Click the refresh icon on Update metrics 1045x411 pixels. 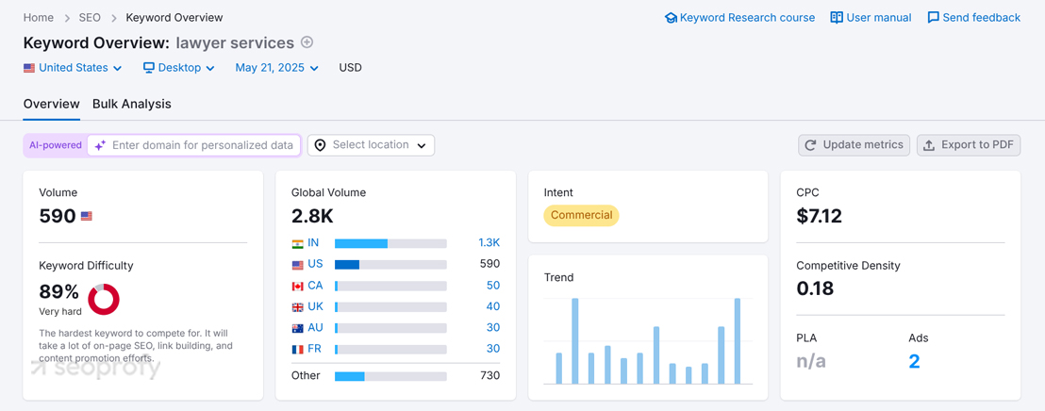coord(811,145)
